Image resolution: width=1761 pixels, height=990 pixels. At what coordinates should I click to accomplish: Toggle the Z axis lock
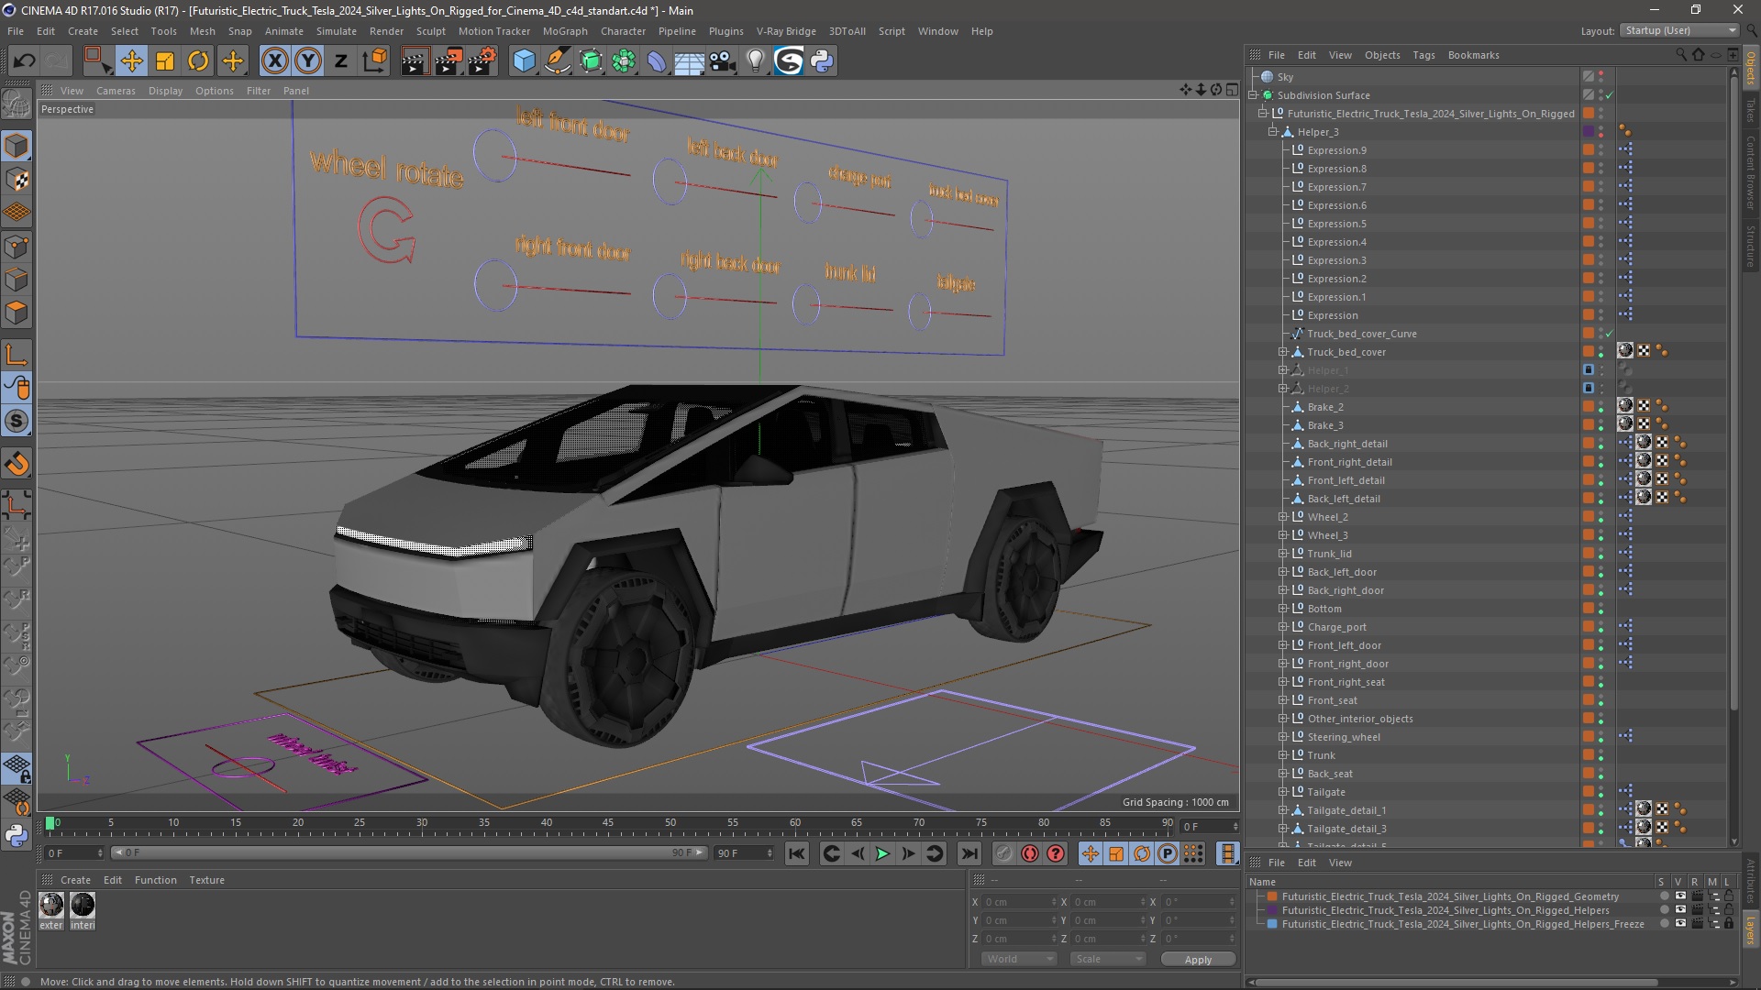[x=341, y=61]
